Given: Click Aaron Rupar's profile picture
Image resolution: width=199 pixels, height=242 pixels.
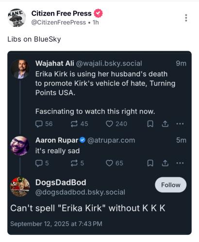Looking at the screenshot, I should pos(20,146).
